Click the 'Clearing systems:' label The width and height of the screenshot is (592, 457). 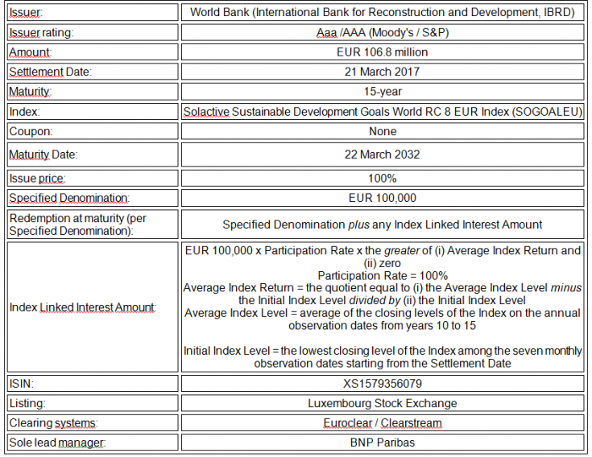coord(53,423)
